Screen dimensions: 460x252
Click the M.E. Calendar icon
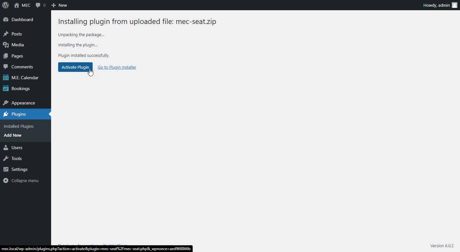point(6,78)
